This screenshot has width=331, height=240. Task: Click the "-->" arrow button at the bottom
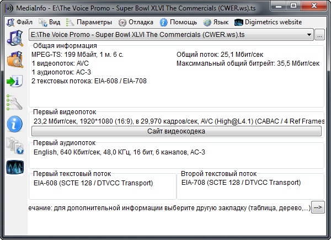point(318,207)
